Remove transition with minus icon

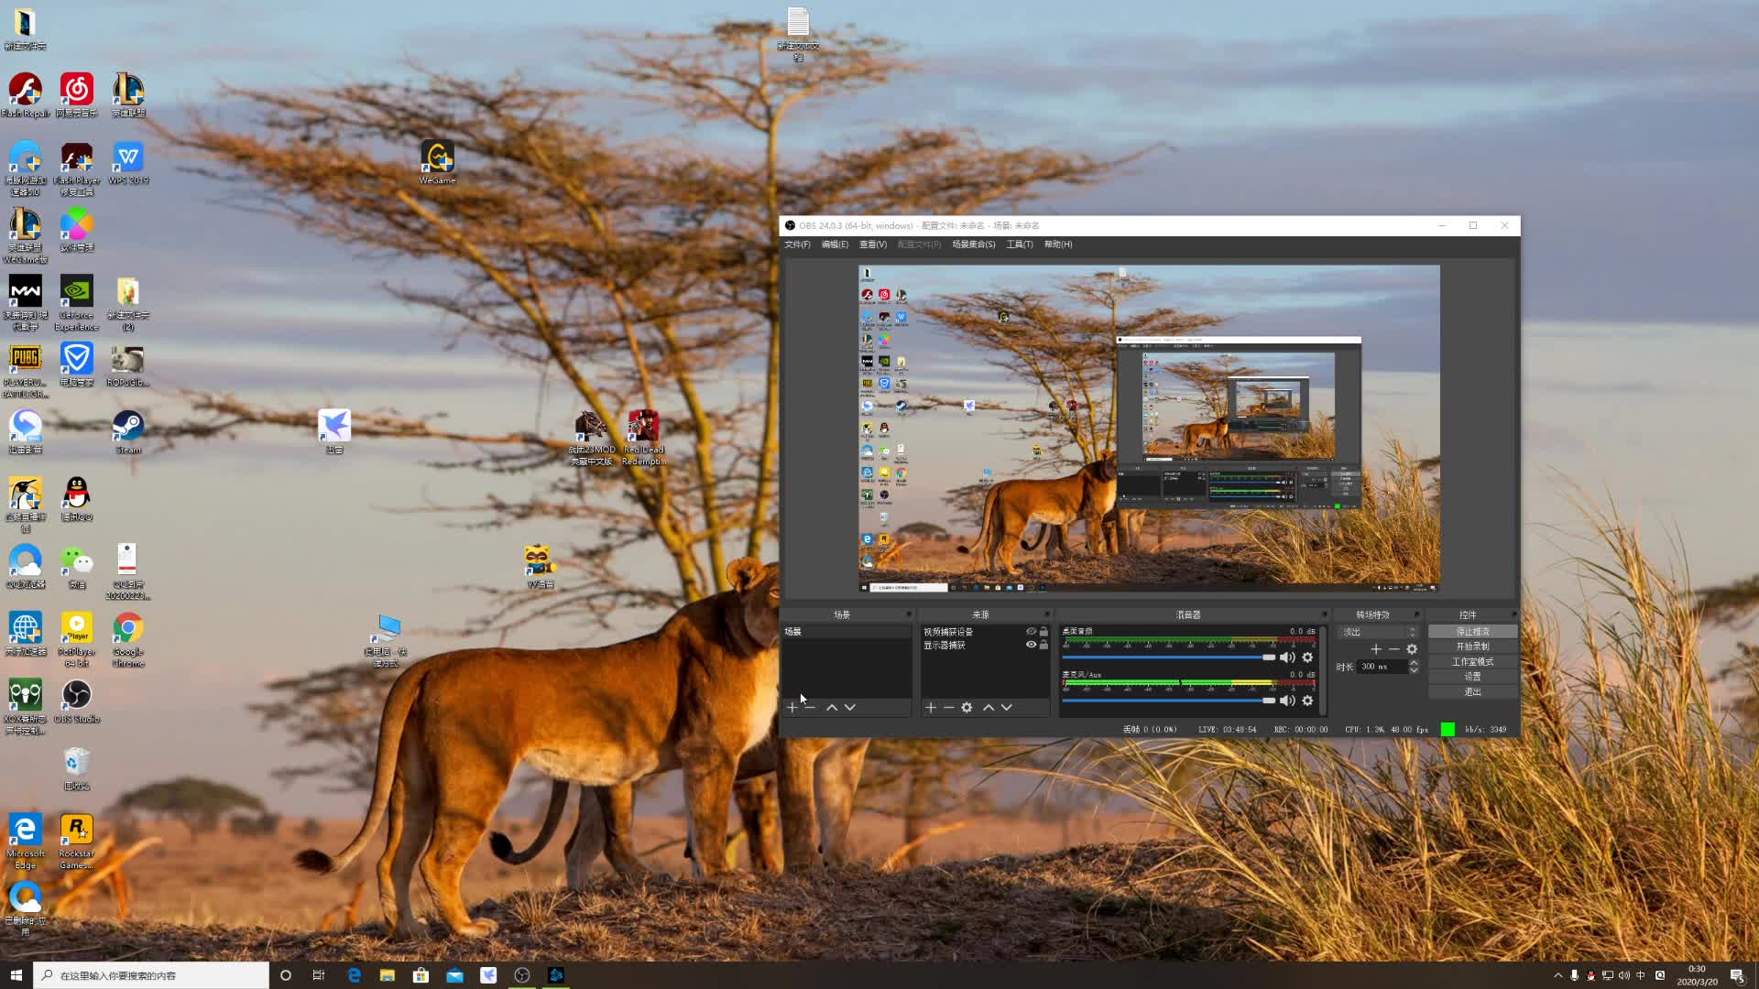tap(1394, 649)
